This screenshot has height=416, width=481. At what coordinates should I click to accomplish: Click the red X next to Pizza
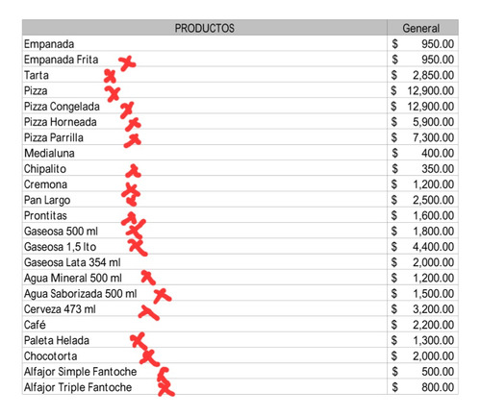point(113,94)
